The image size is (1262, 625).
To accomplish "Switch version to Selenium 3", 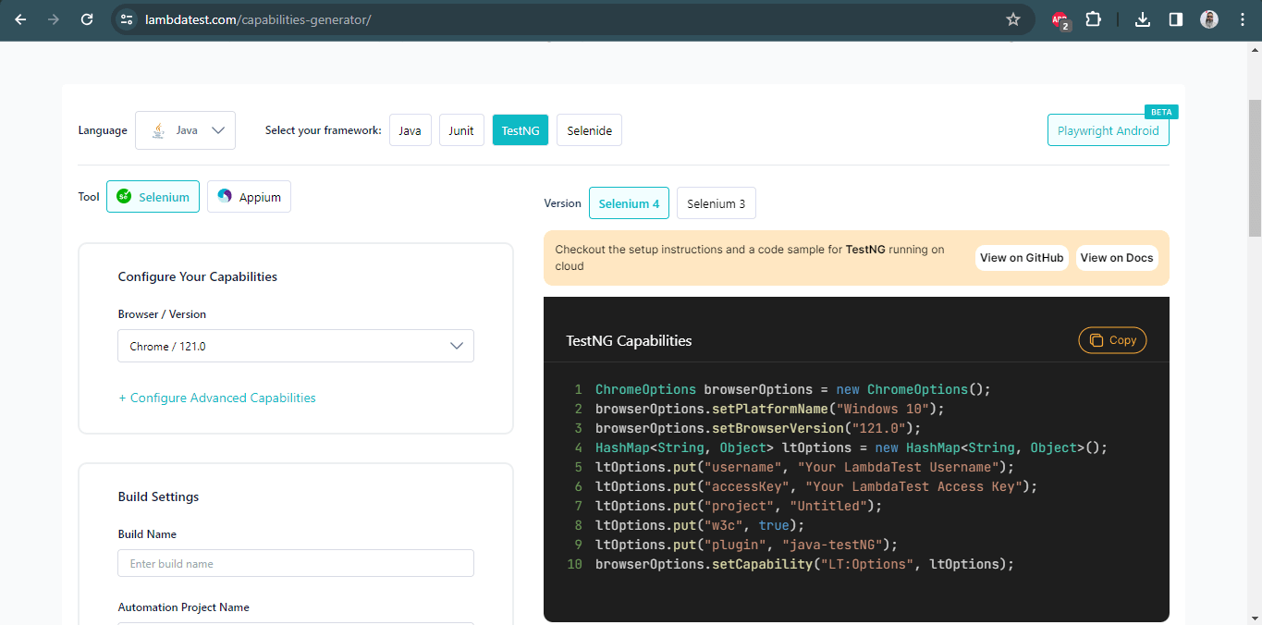I will click(x=716, y=203).
